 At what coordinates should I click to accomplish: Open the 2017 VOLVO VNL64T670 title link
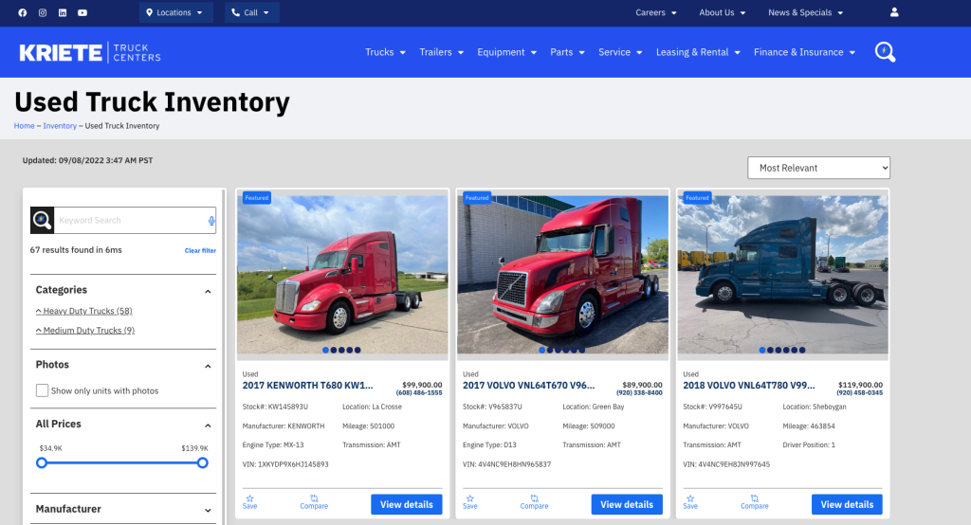click(x=528, y=385)
